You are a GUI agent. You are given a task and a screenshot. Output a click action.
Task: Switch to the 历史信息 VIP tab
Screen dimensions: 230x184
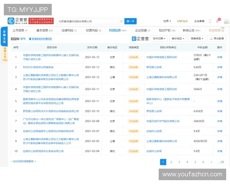(216, 30)
